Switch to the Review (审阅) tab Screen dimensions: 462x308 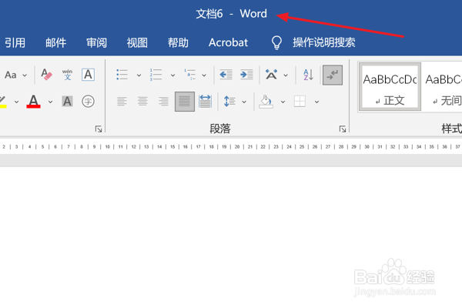pos(96,43)
